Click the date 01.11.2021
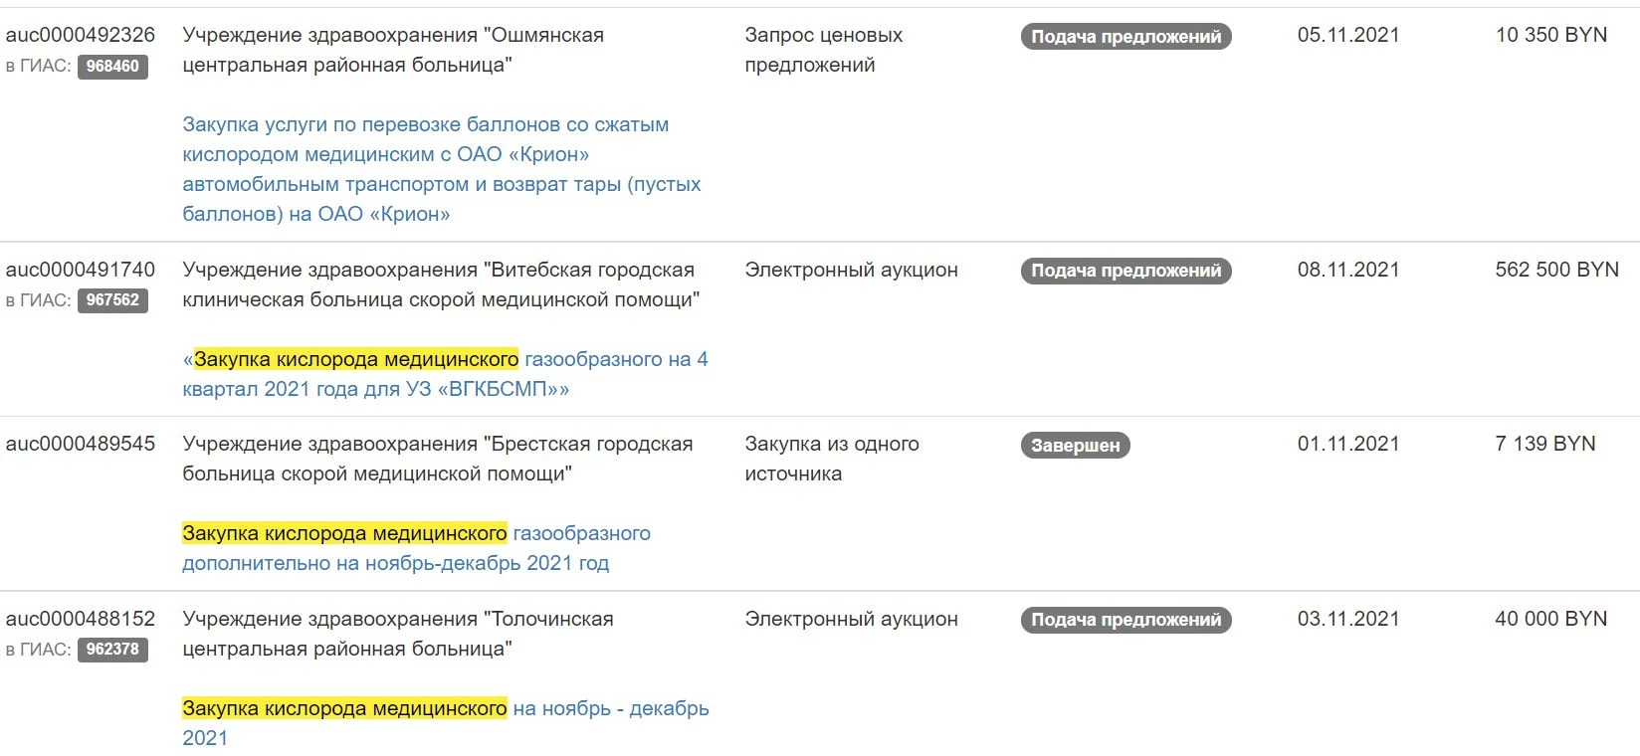 click(1347, 444)
